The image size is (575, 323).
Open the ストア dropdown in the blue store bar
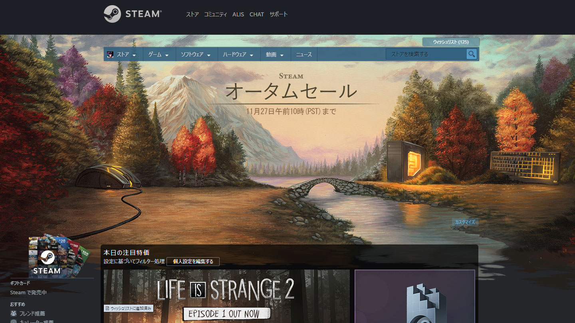pyautogui.click(x=123, y=55)
